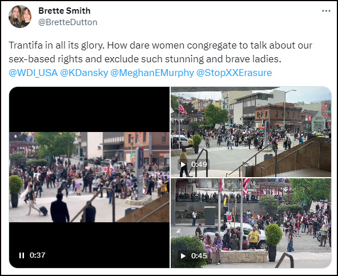Click the tweet text beginning "Trantifa"
This screenshot has width=338, height=276.
coord(160,52)
